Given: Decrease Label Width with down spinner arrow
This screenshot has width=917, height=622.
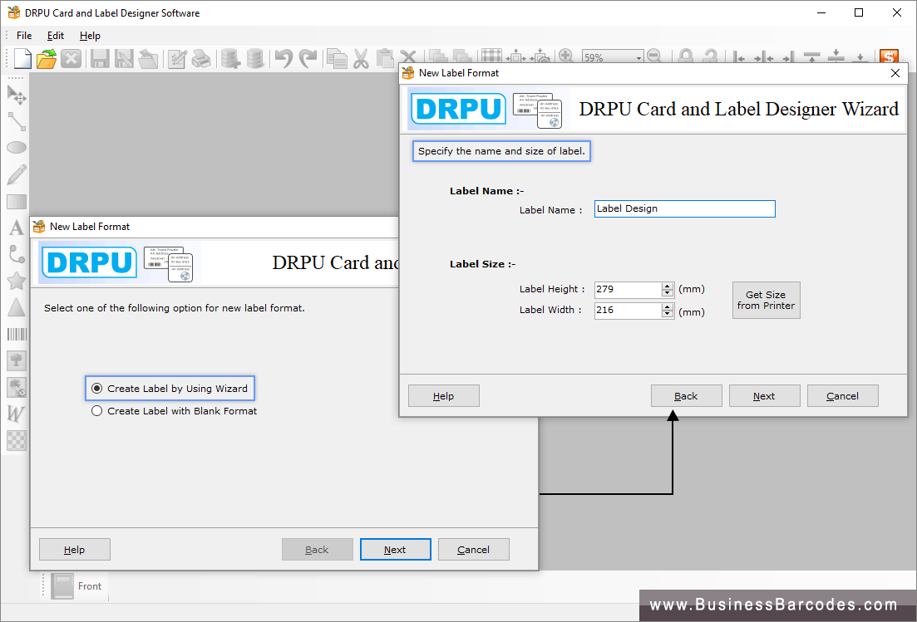Looking at the screenshot, I should (x=668, y=314).
